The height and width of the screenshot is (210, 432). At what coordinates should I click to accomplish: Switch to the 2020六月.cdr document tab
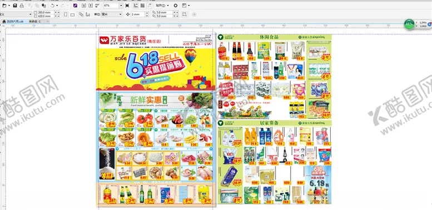[x=15, y=22]
